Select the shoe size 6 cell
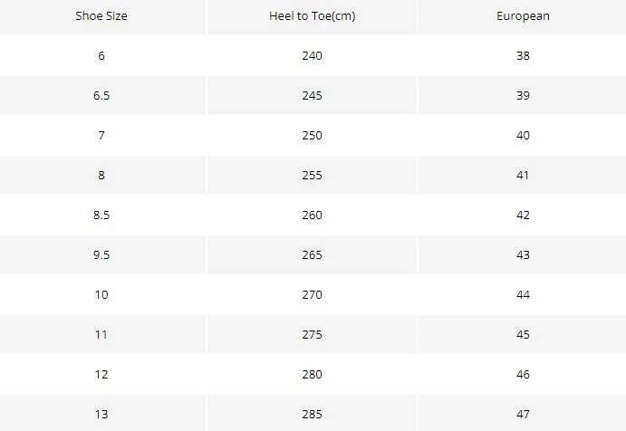The height and width of the screenshot is (431, 626). point(101,55)
